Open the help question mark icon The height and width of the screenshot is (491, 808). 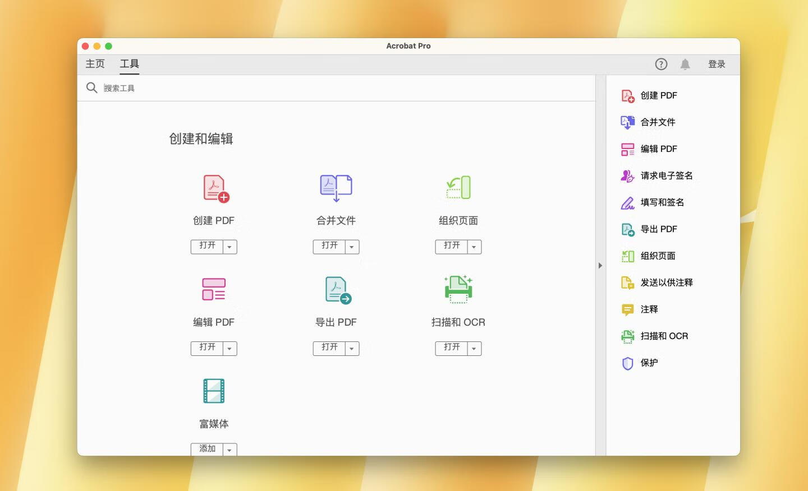[x=661, y=64]
